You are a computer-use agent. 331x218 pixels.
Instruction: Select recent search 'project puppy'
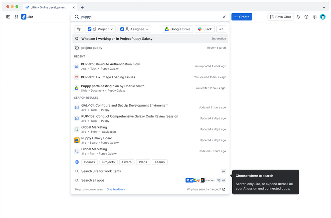point(150,48)
